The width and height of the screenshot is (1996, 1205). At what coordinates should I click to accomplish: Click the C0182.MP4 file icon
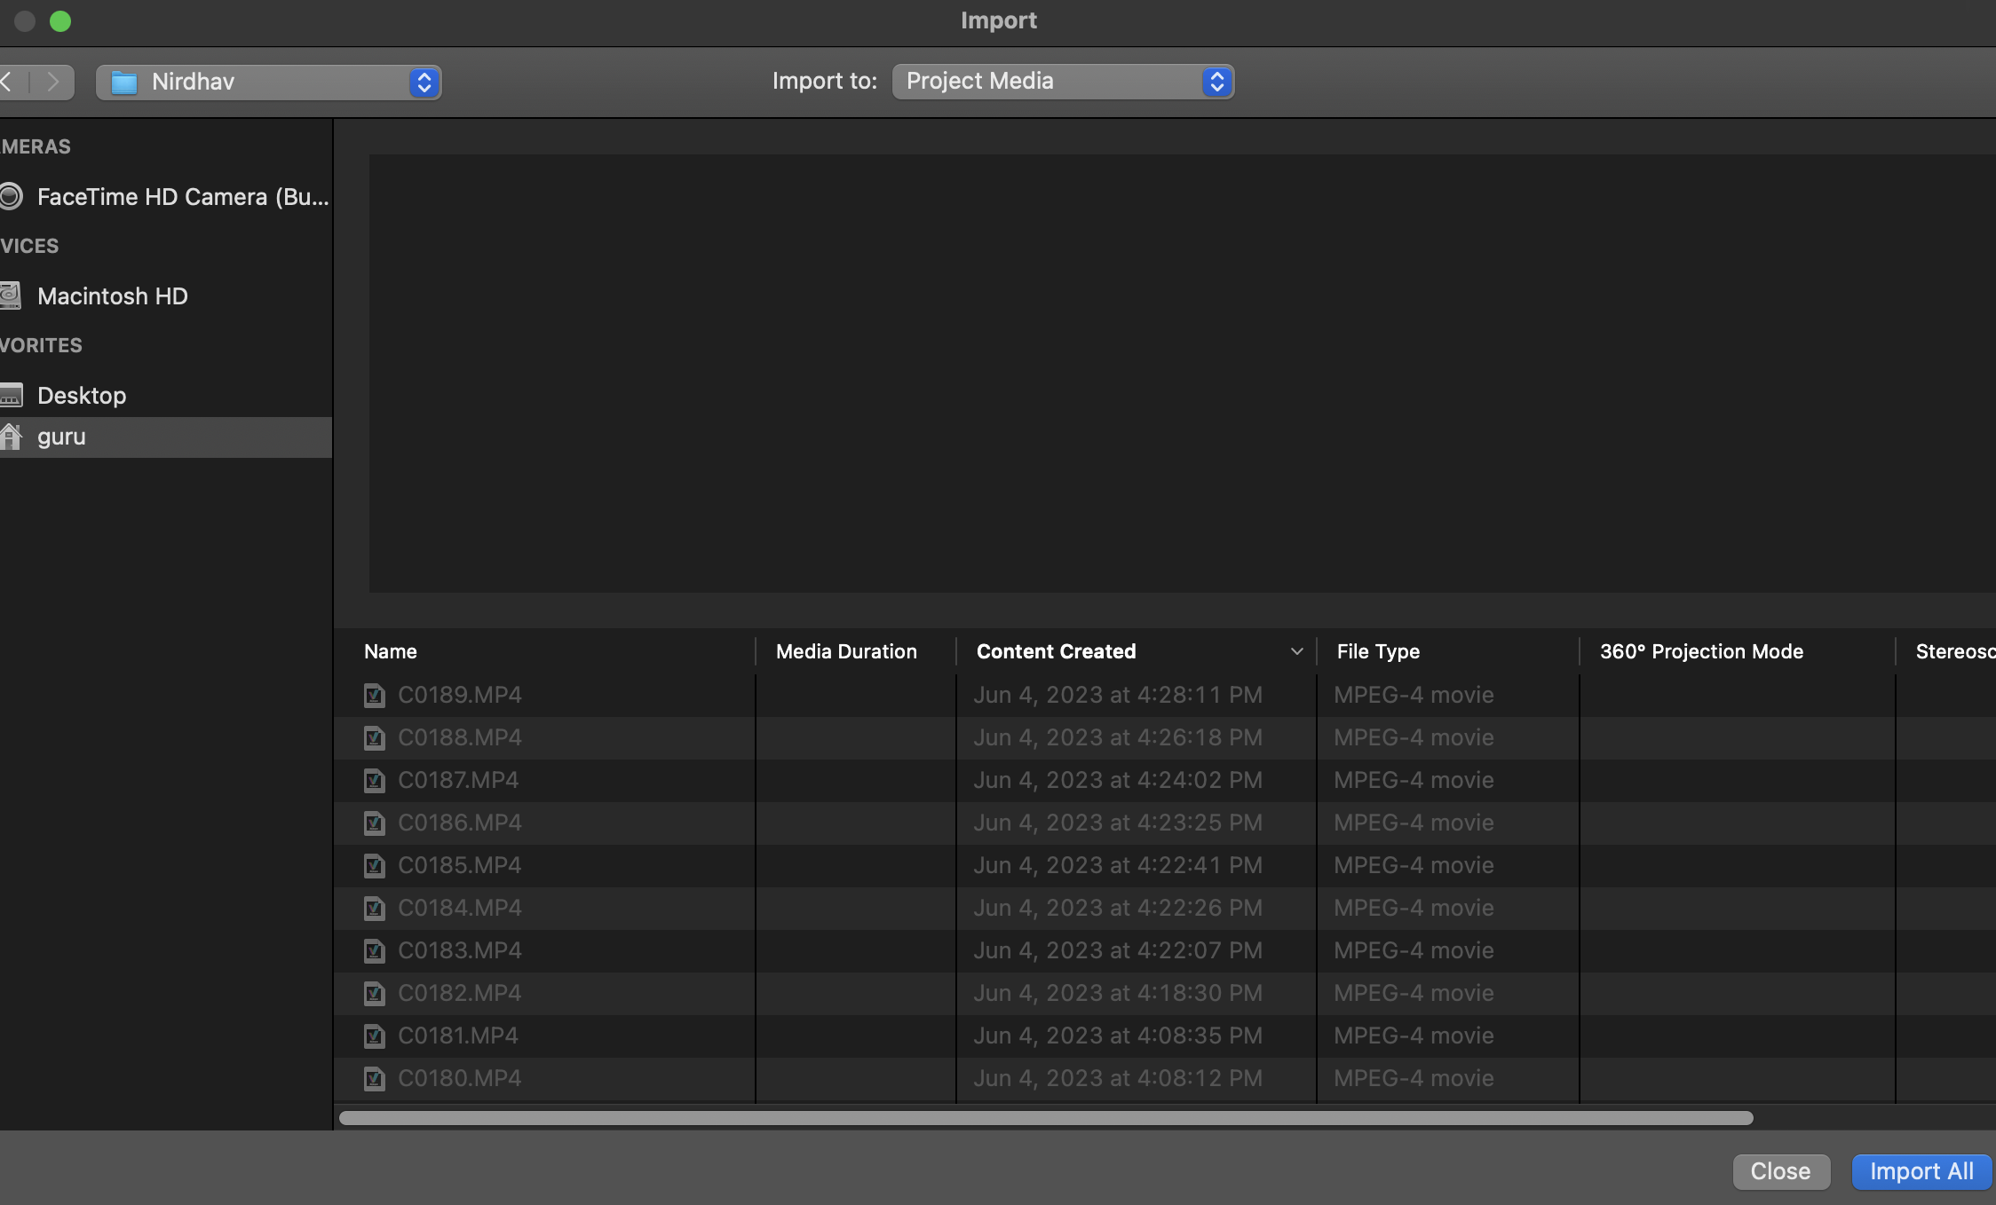[374, 993]
